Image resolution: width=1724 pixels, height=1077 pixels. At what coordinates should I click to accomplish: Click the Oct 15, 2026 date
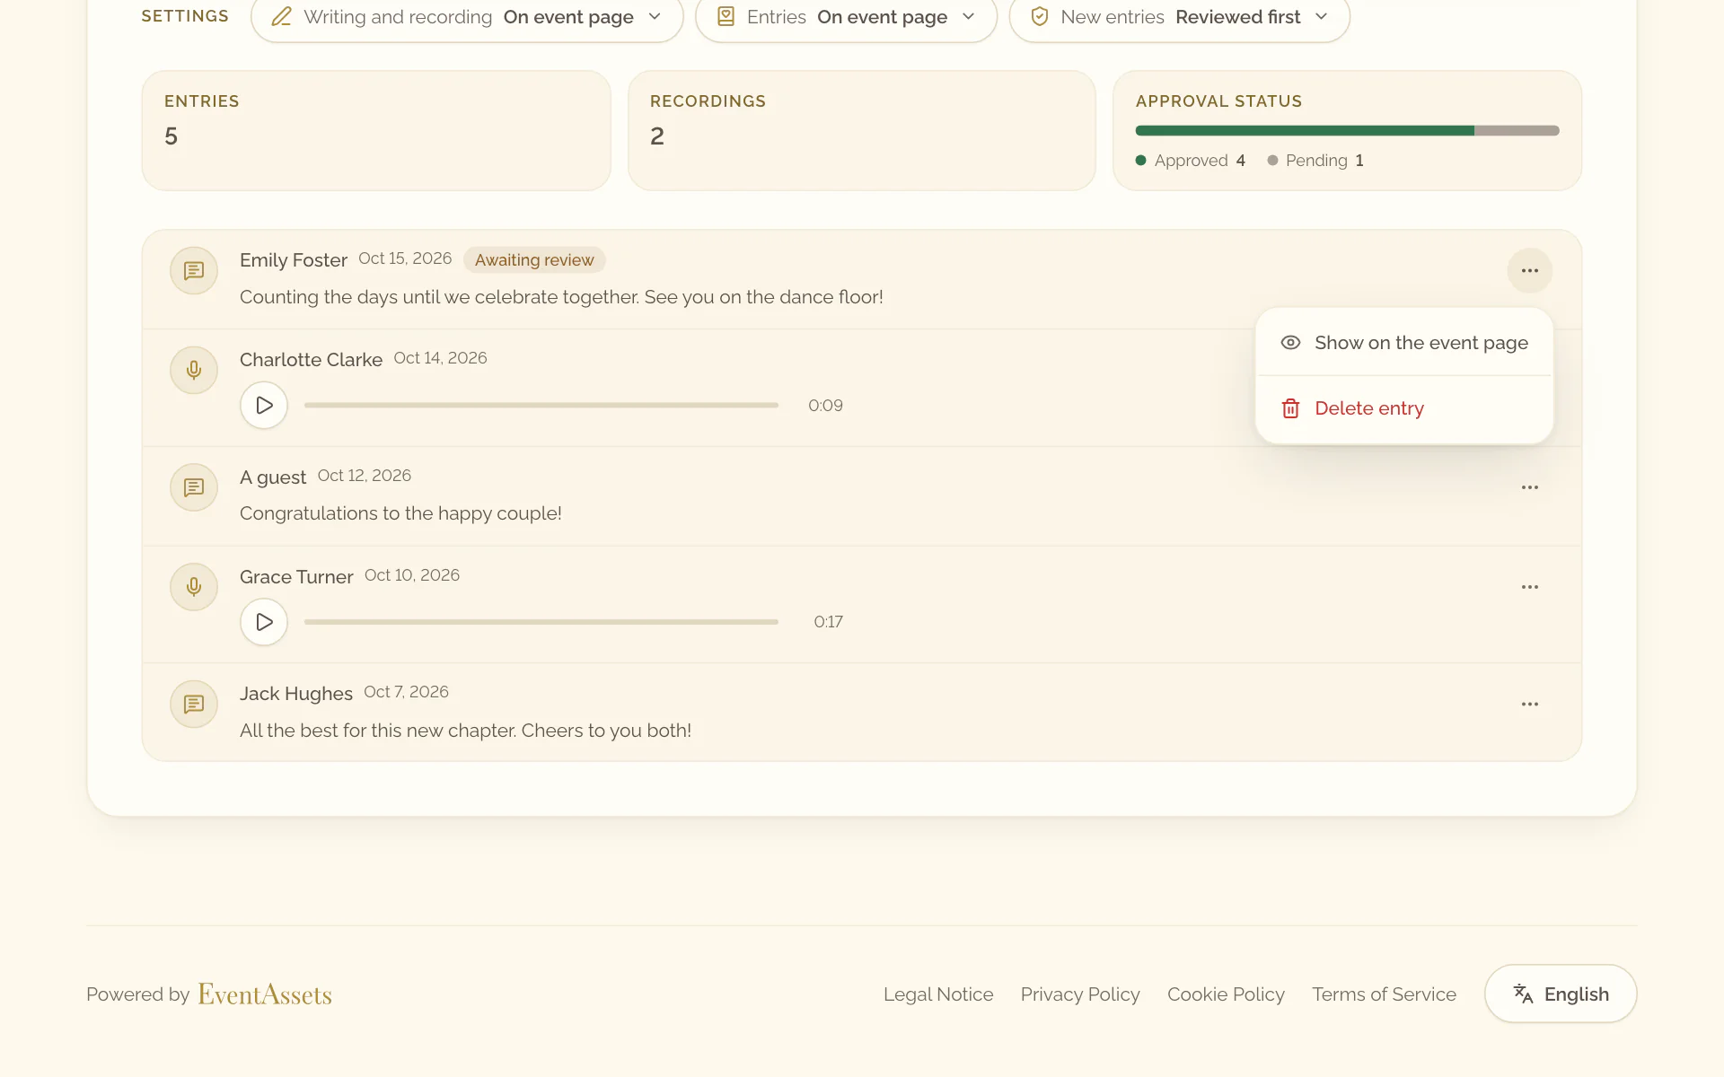405,258
